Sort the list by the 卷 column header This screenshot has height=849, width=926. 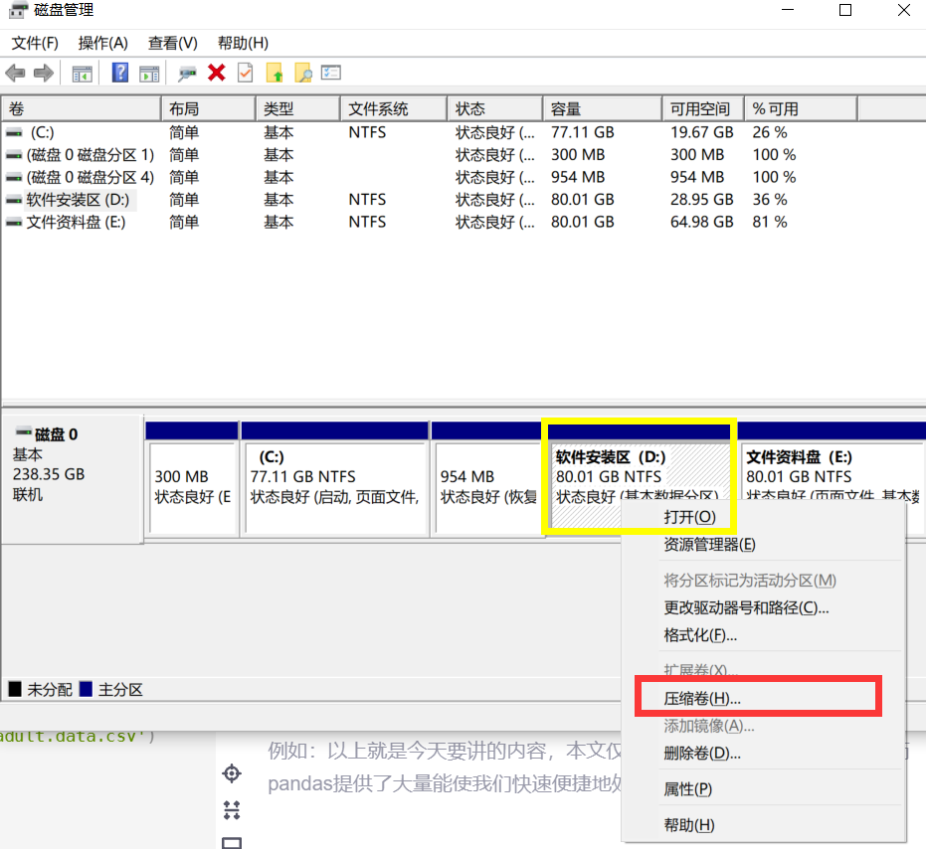pyautogui.click(x=82, y=109)
